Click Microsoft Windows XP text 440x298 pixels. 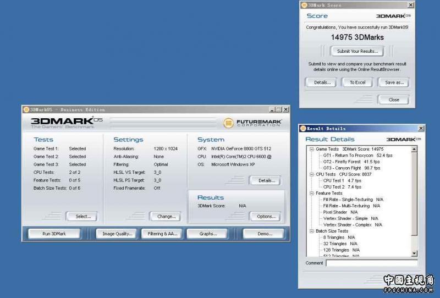[233, 164]
